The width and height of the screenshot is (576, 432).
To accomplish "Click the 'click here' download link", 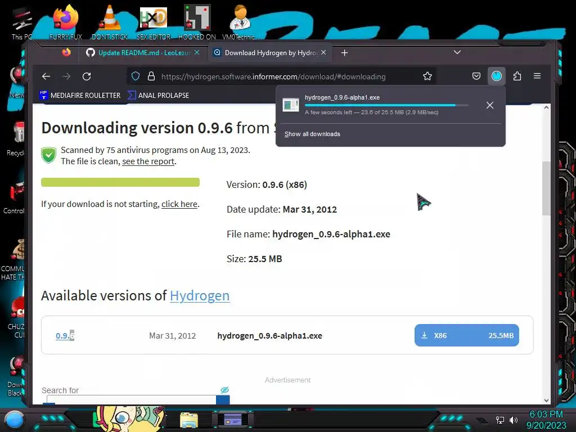I will point(179,204).
